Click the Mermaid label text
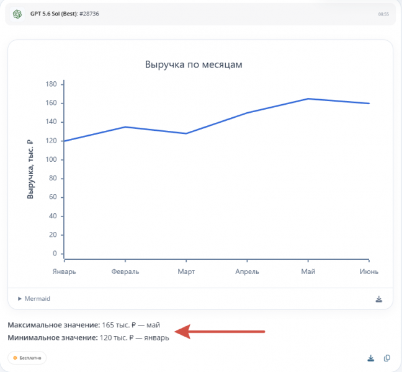The image size is (402, 372). pyautogui.click(x=37, y=299)
